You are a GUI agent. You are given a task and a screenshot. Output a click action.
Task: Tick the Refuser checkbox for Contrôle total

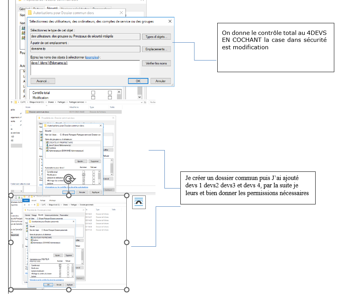click(110, 93)
